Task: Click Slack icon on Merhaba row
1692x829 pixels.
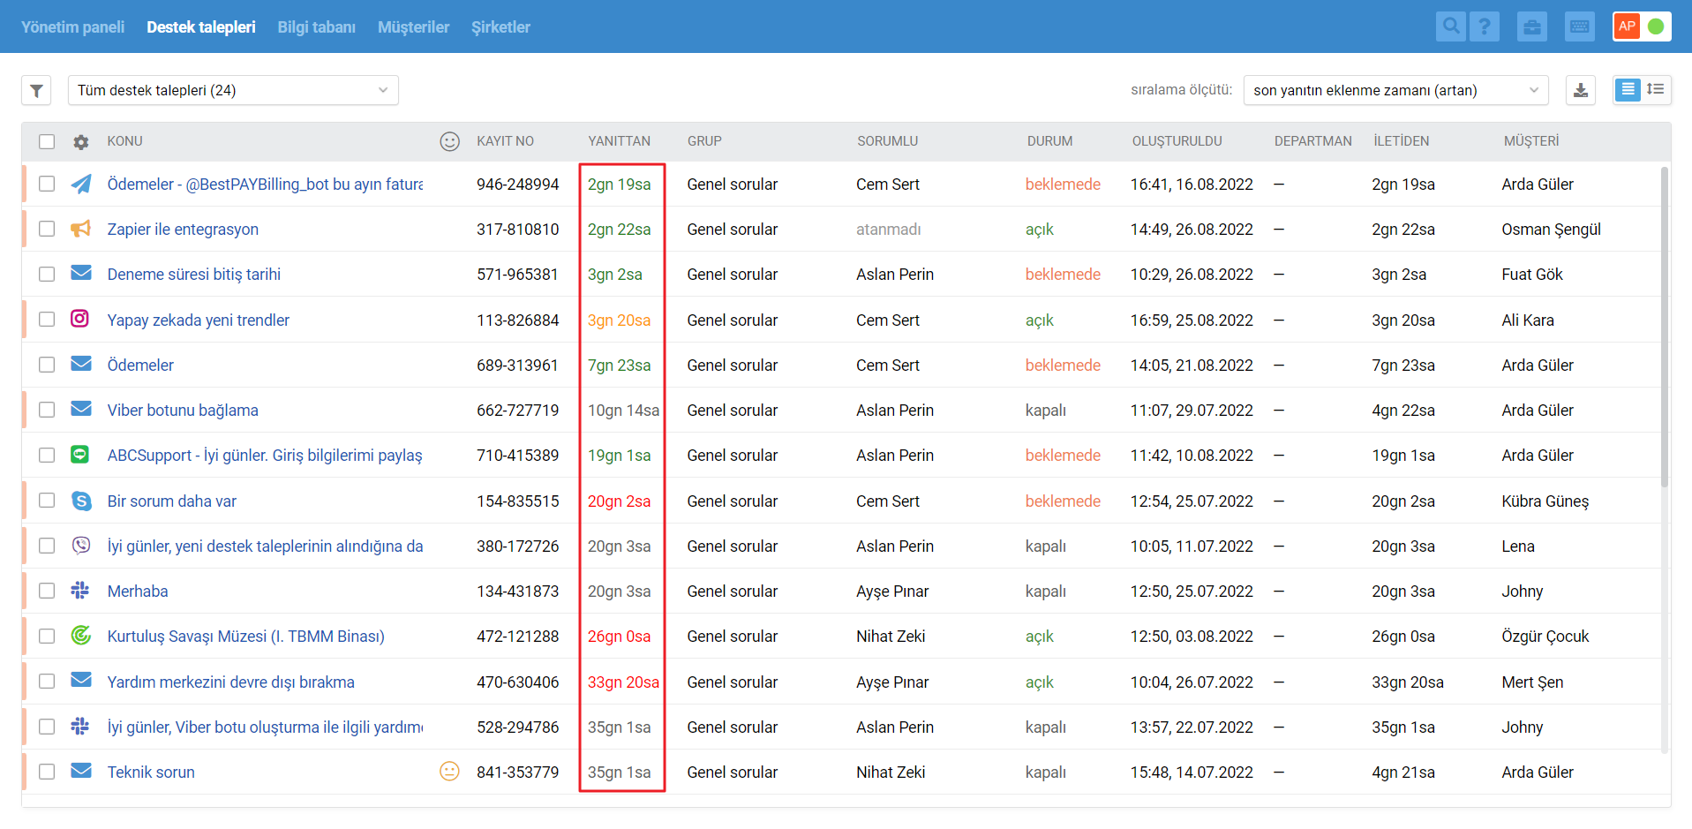Action: pos(80,590)
